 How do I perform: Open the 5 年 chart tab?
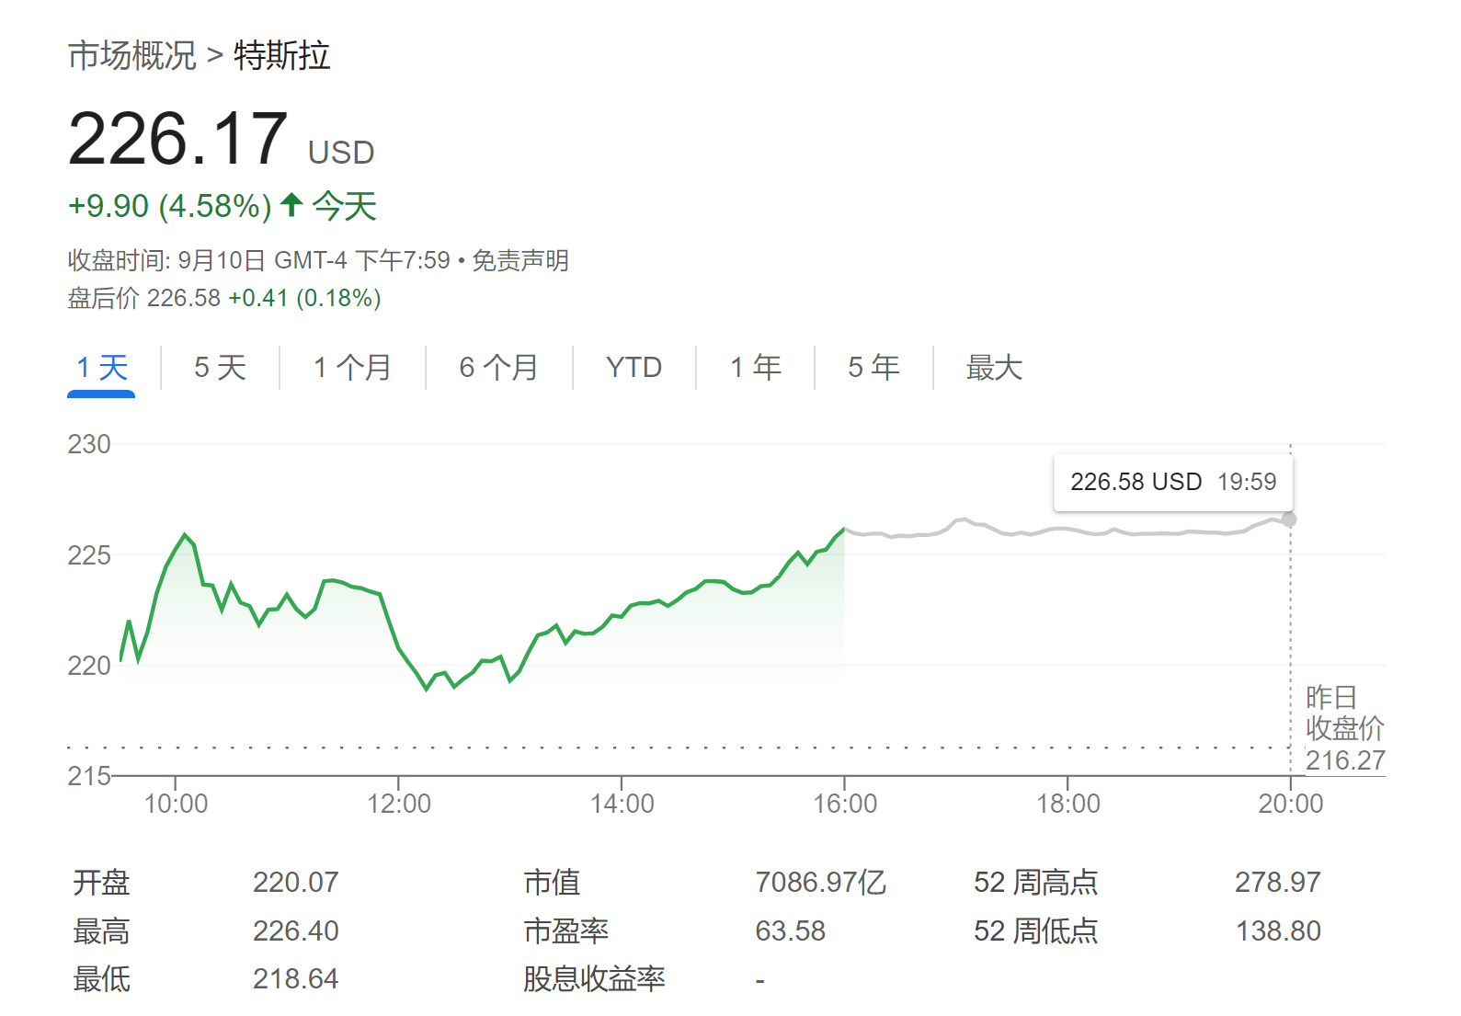pos(873,368)
